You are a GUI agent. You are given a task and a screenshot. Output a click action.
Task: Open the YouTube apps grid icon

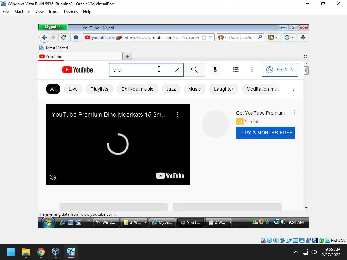[236, 70]
